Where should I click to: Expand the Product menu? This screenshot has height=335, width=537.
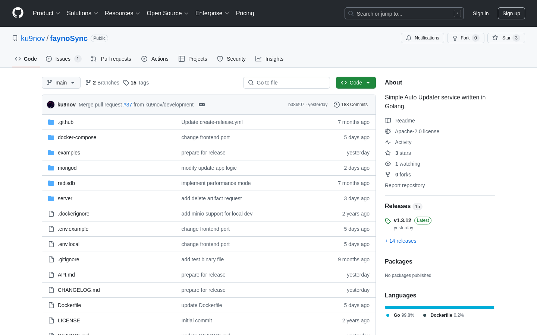pyautogui.click(x=46, y=13)
